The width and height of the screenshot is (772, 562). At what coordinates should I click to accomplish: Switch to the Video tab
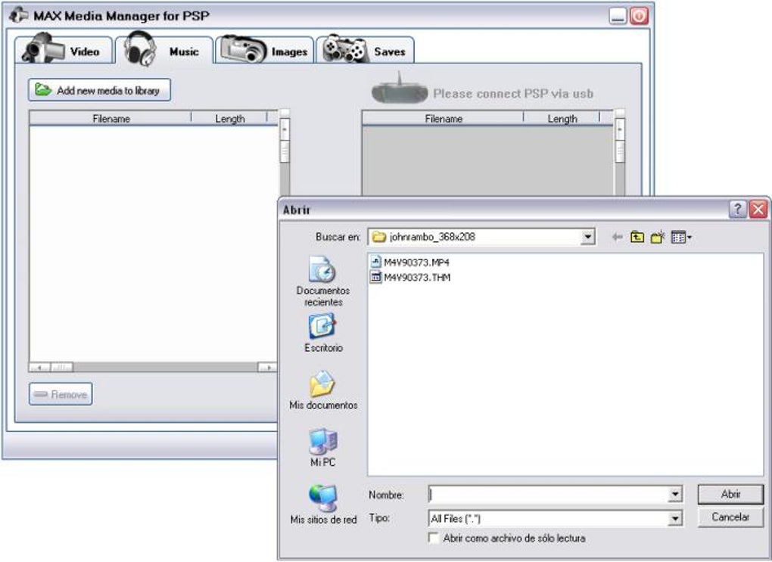click(64, 49)
